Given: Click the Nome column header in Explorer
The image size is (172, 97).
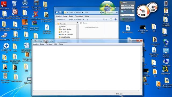Looking at the screenshot, I should 85,23.
